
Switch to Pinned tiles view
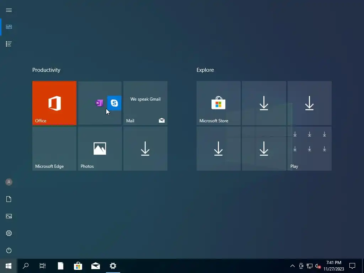(9, 27)
